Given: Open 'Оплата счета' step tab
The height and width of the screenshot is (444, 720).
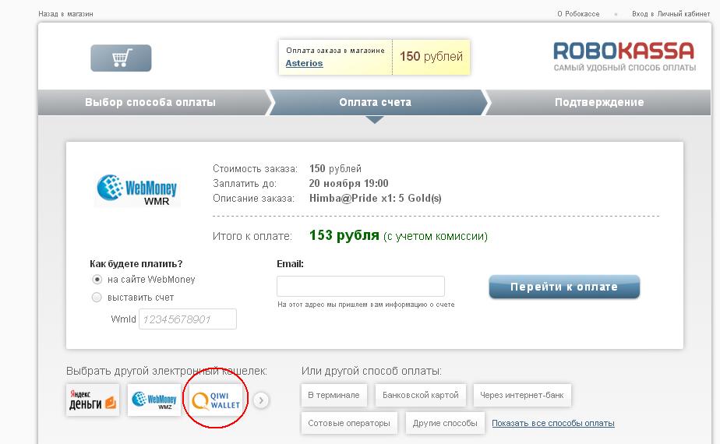Looking at the screenshot, I should 375,102.
